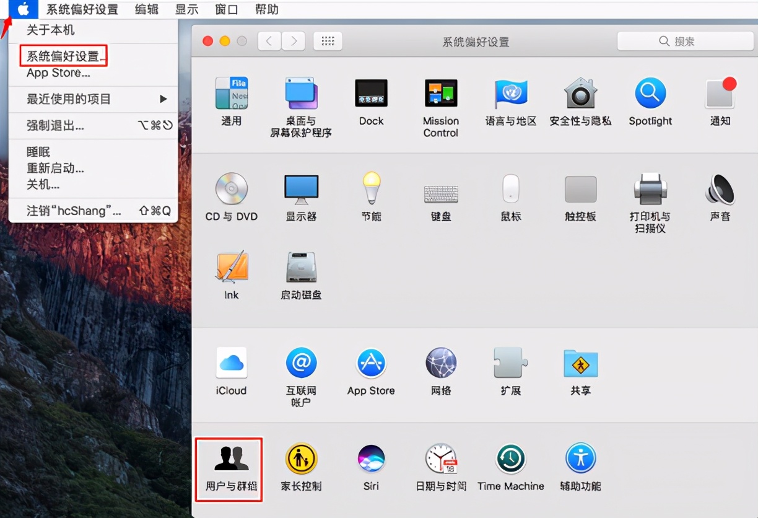Open the iCloud preference pane
This screenshot has height=518, width=758.
coord(230,362)
